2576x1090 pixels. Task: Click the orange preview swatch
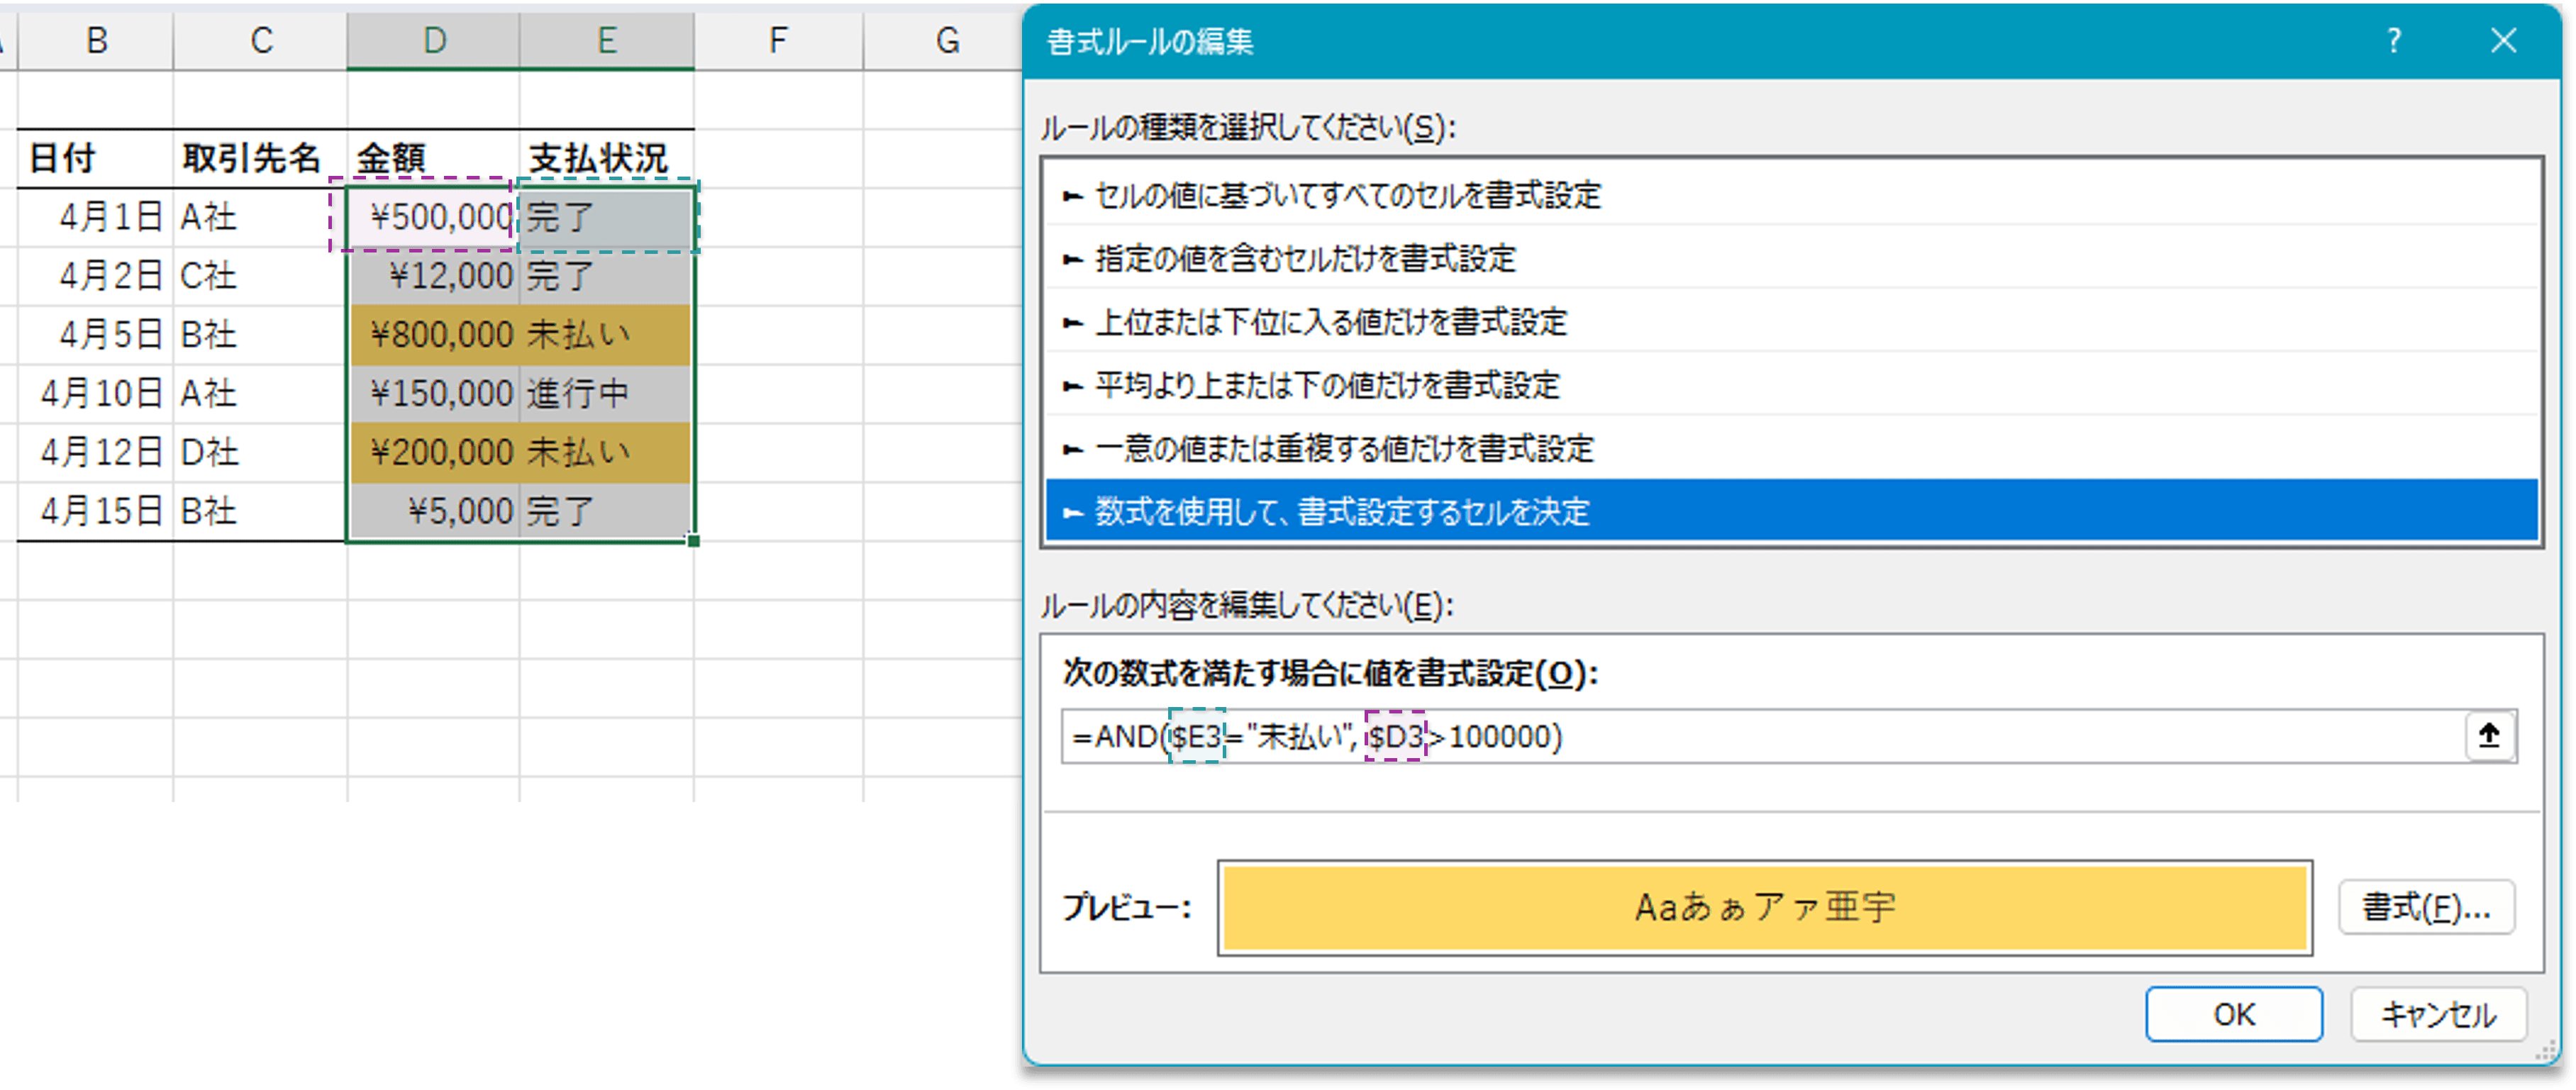1765,908
